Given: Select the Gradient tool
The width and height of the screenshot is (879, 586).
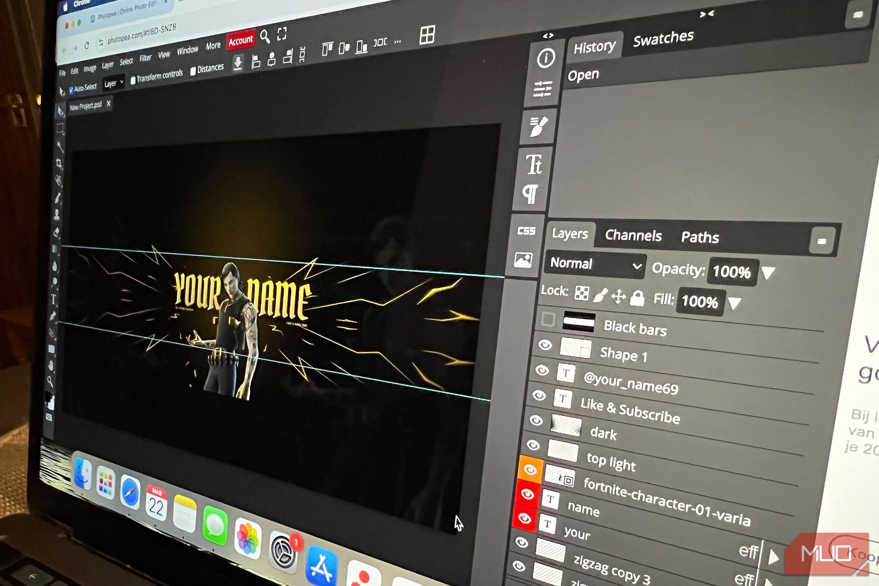Looking at the screenshot, I should pyautogui.click(x=56, y=249).
